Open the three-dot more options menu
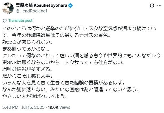 pos(159,6)
